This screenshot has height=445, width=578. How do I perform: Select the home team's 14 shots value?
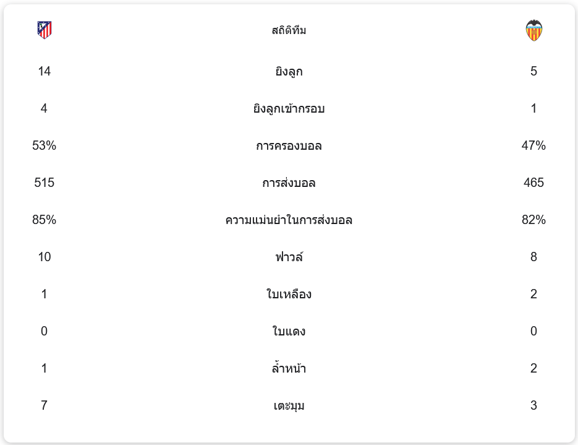[x=45, y=71]
